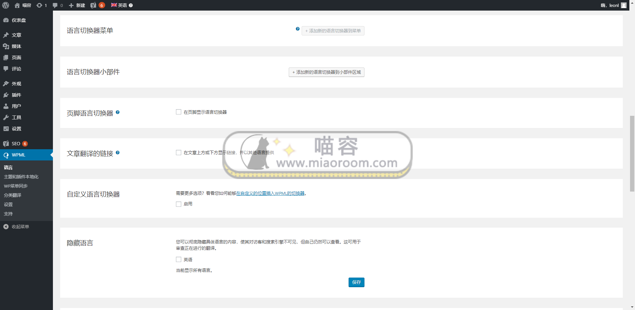Click the 媒体 media icon
The width and height of the screenshot is (635, 310).
click(x=6, y=46)
